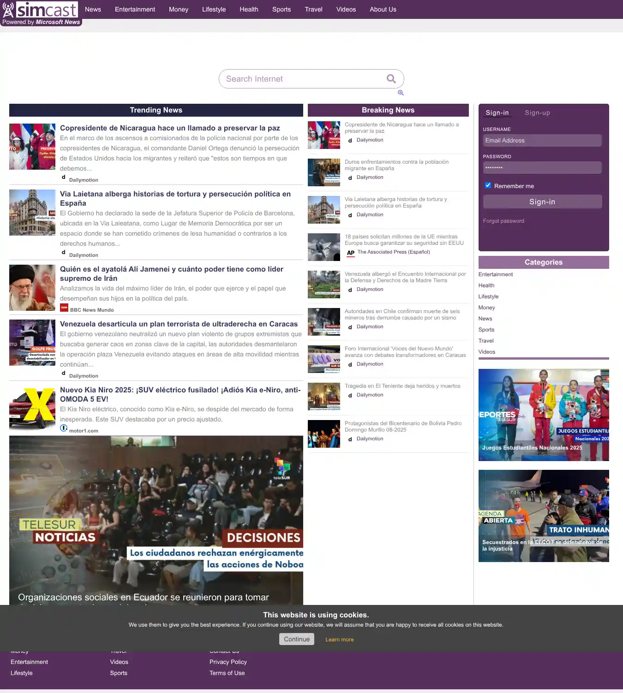Click the Associated Press AP logo icon

(351, 252)
